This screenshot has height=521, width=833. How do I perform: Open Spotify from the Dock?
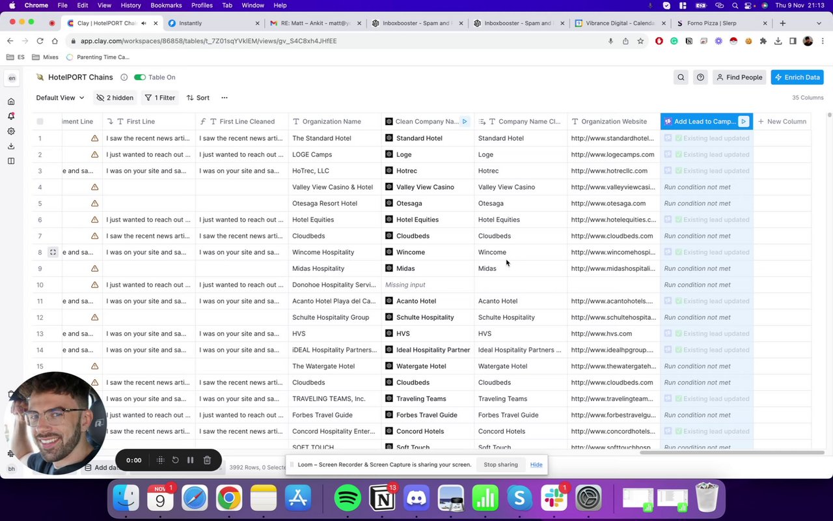[348, 498]
